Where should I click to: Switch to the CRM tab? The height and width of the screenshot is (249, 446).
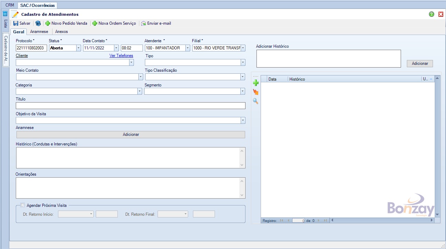pos(10,5)
